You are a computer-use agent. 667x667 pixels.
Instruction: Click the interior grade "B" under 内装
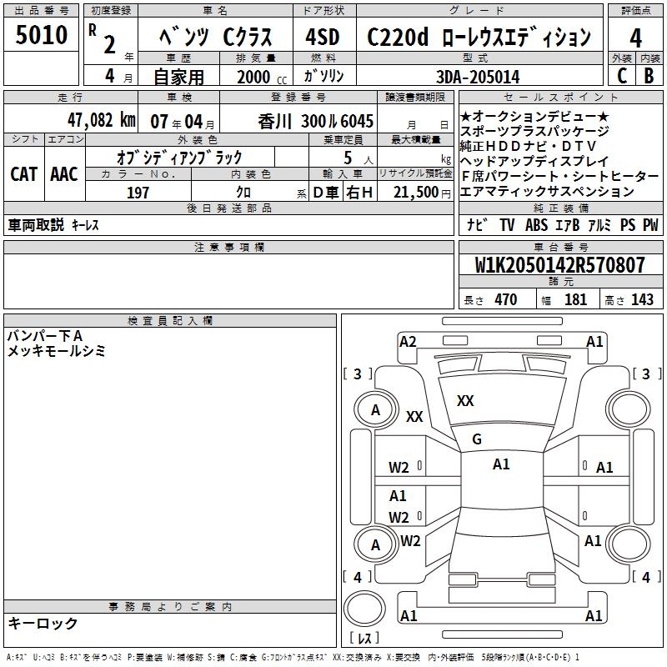coord(649,76)
